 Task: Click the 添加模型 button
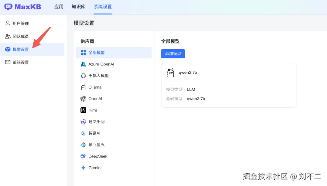pyautogui.click(x=173, y=53)
